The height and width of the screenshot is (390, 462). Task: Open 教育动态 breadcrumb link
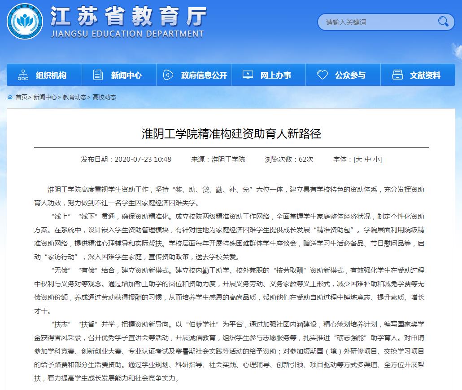(x=74, y=97)
